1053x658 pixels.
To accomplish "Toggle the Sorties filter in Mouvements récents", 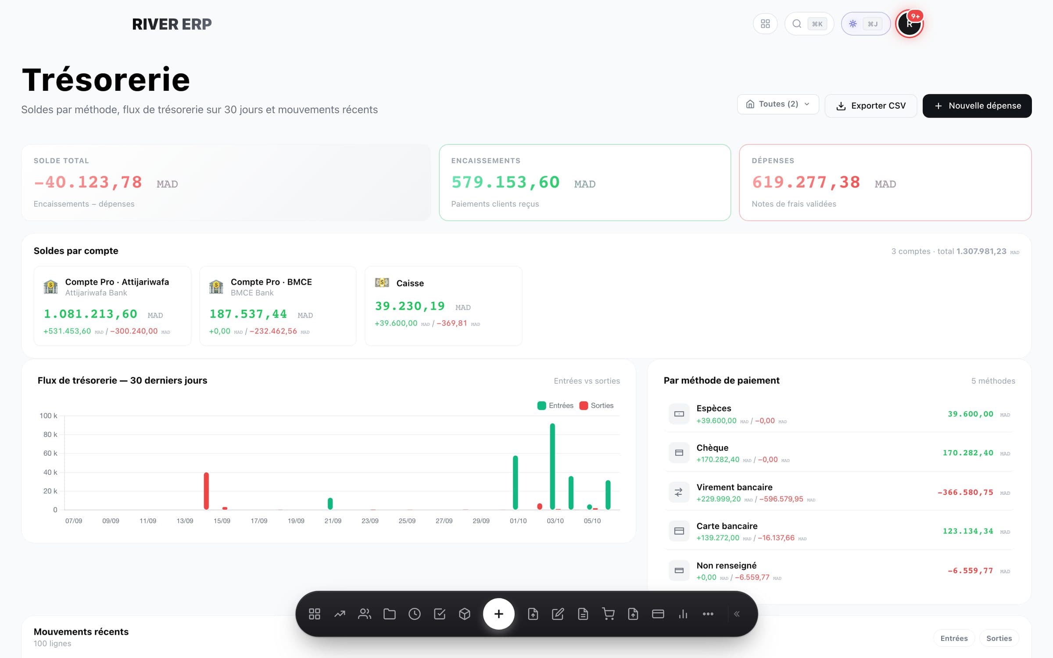I will pyautogui.click(x=999, y=638).
